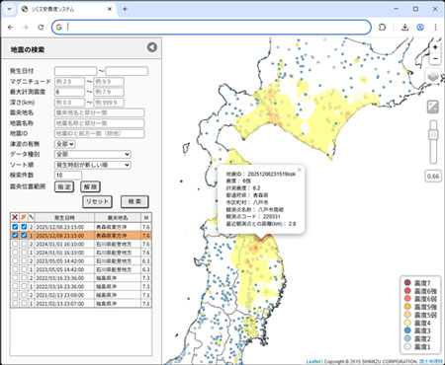Open the ソート順 dropdown
The height and width of the screenshot is (365, 445).
click(x=92, y=165)
